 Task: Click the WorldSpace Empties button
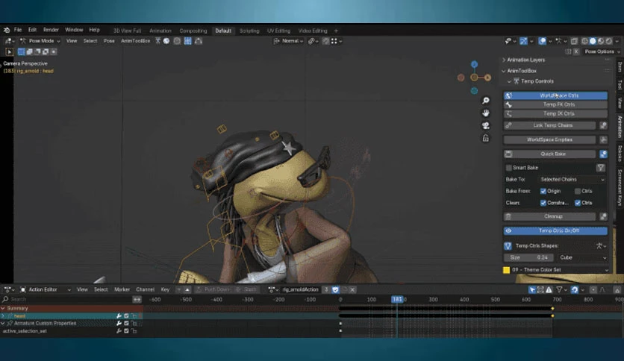pyautogui.click(x=549, y=139)
